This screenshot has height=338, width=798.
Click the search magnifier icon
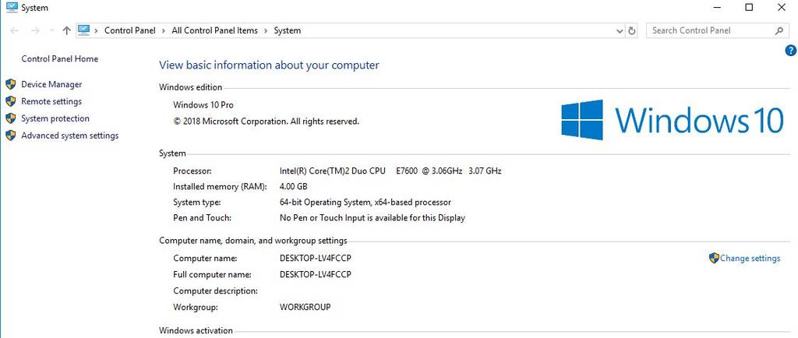click(779, 30)
